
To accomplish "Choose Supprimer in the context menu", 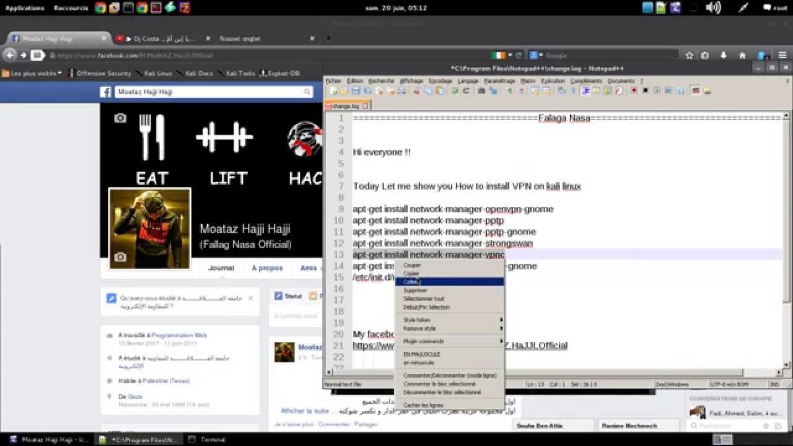I will tap(450, 290).
